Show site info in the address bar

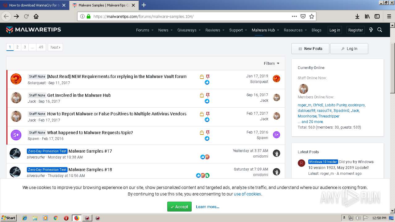coord(82,16)
